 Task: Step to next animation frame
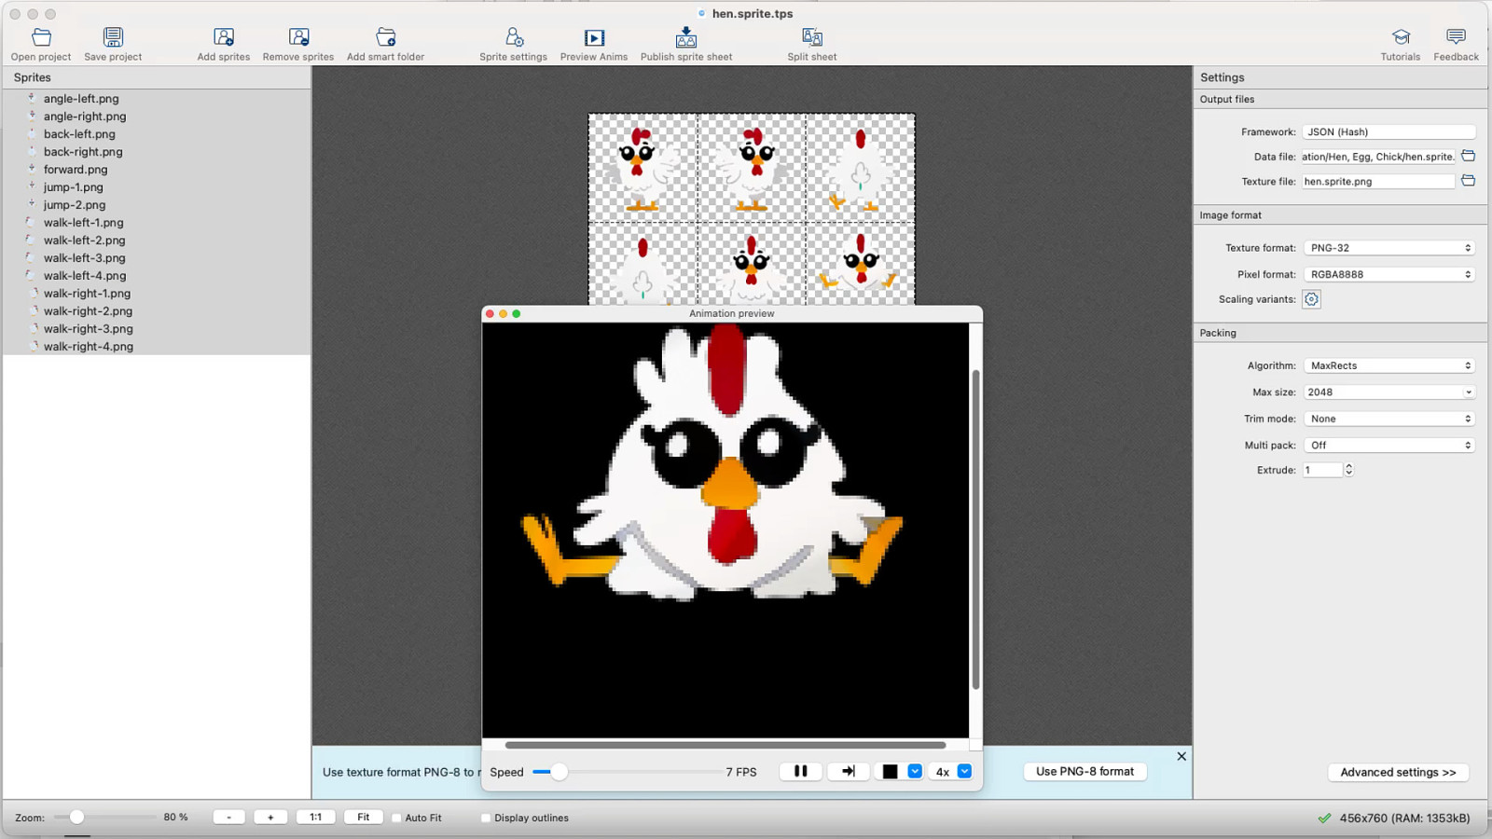pos(849,771)
